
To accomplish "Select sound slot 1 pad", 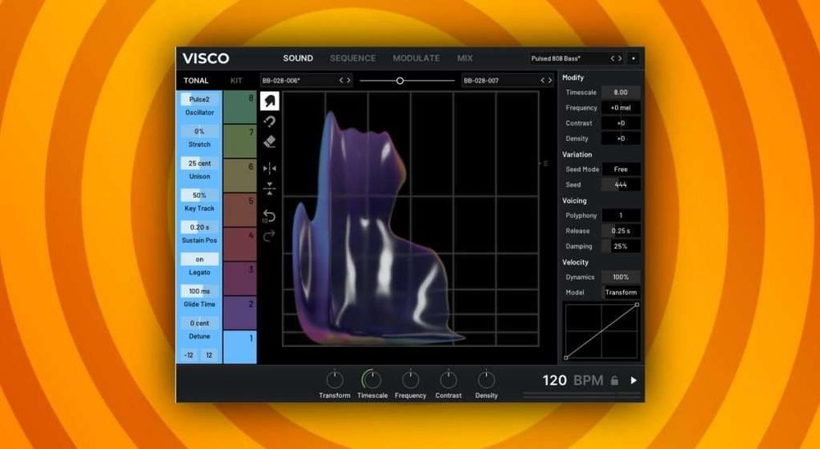I will click(x=240, y=347).
